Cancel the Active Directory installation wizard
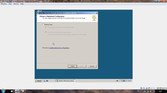The width and height of the screenshot is (167, 93). click(92, 66)
